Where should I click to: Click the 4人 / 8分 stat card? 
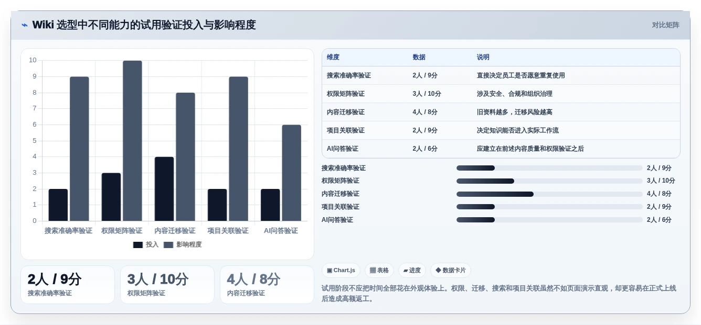(267, 285)
